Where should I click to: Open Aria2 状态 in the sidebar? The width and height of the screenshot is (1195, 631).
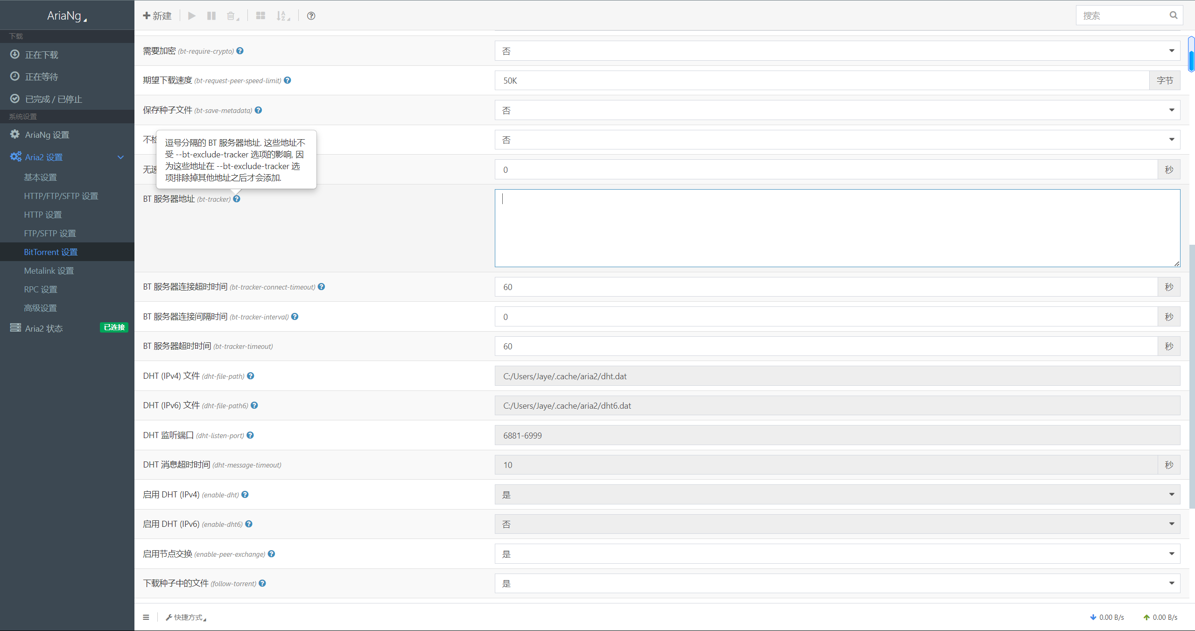pos(67,328)
